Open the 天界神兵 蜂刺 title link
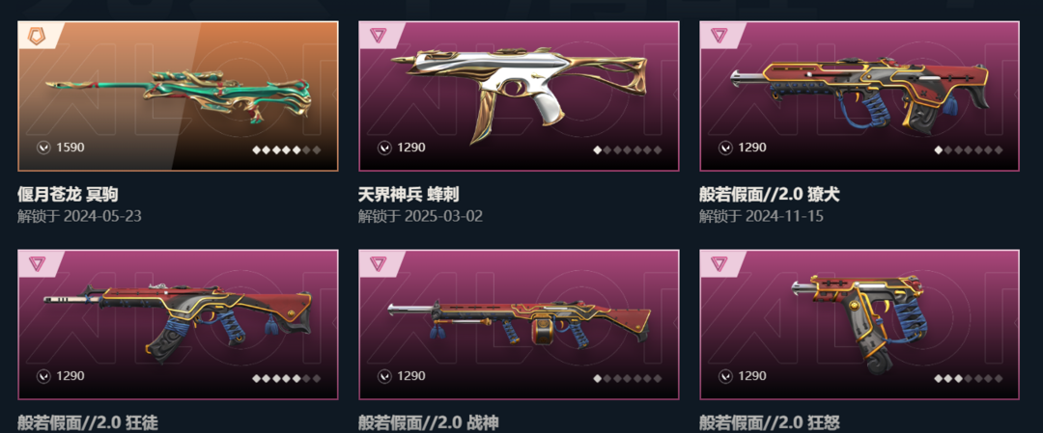The width and height of the screenshot is (1043, 433). 409,195
